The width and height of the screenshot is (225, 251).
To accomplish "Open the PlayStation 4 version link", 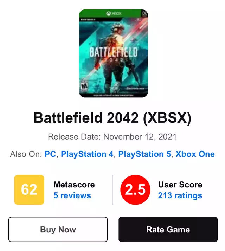I will pos(88,154).
